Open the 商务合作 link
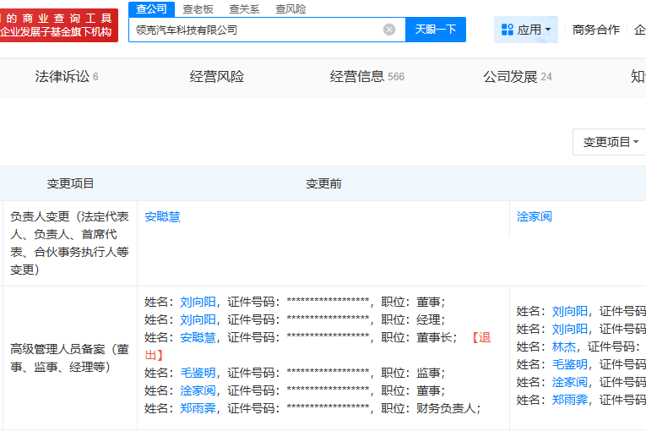646x431 pixels. click(595, 30)
